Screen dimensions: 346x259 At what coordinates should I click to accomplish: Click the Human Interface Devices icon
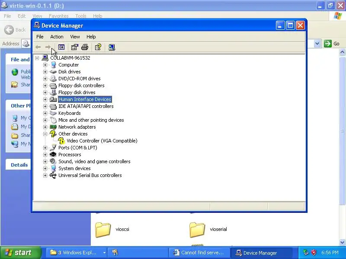coord(53,99)
